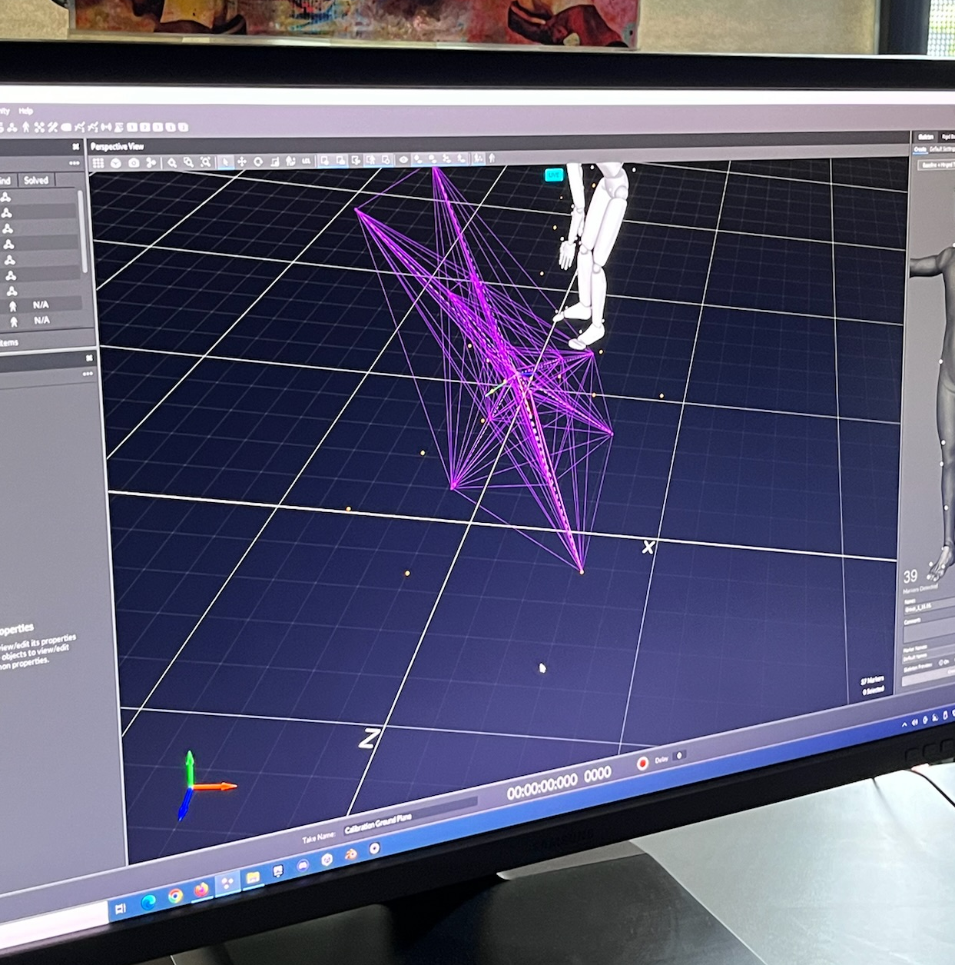955x965 pixels.
Task: Switch to the Solved tab in the Assets panel
Action: pos(35,181)
